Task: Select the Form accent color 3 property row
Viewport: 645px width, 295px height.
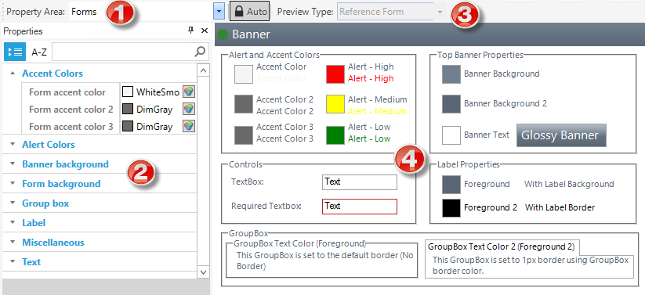Action: [109, 126]
